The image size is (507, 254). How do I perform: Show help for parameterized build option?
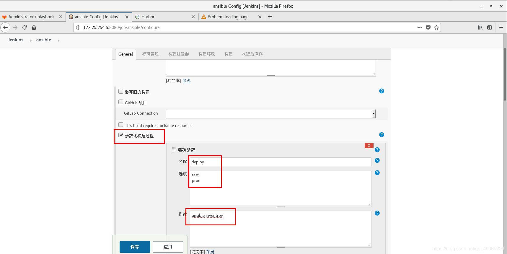[382, 135]
